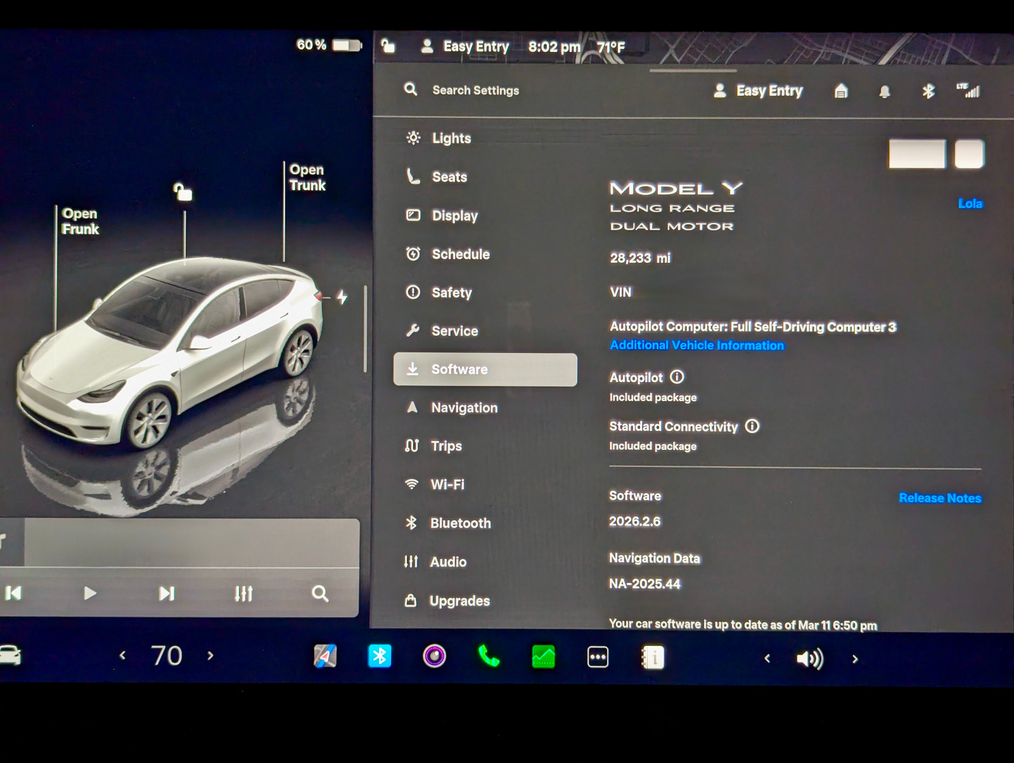The height and width of the screenshot is (763, 1014).
Task: Open the all apps launcher dots icon
Action: tap(598, 657)
